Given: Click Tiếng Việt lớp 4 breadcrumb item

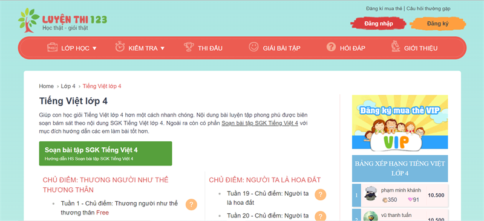Looking at the screenshot, I should coord(102,86).
